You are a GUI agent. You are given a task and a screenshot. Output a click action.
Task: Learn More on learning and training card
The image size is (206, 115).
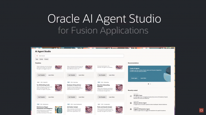click(81, 75)
